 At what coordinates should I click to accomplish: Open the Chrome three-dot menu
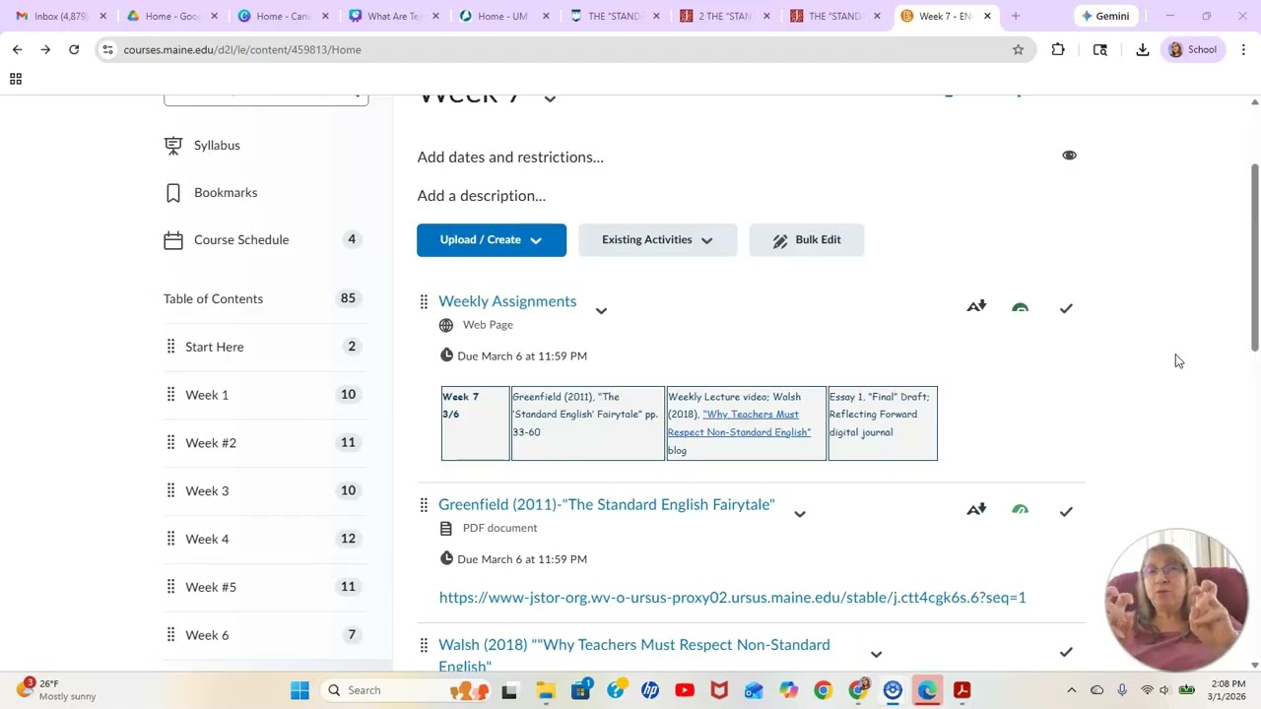(x=1243, y=49)
